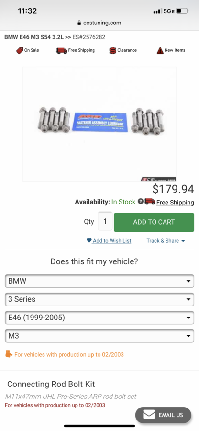Tap the ARP rod bolt product image
Screen dimensions: 199x431
point(99,124)
